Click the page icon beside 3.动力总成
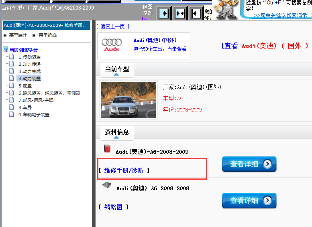This screenshot has width=312, height=227. click(12, 71)
